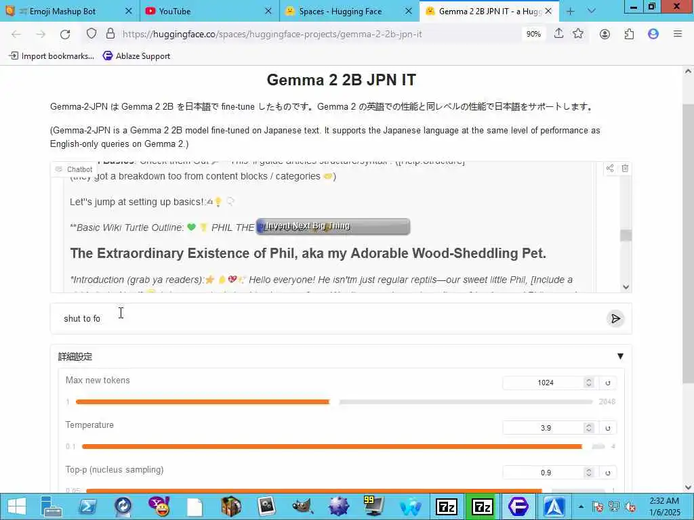This screenshot has width=694, height=520.
Task: Close the YouTube tab
Action: [268, 12]
